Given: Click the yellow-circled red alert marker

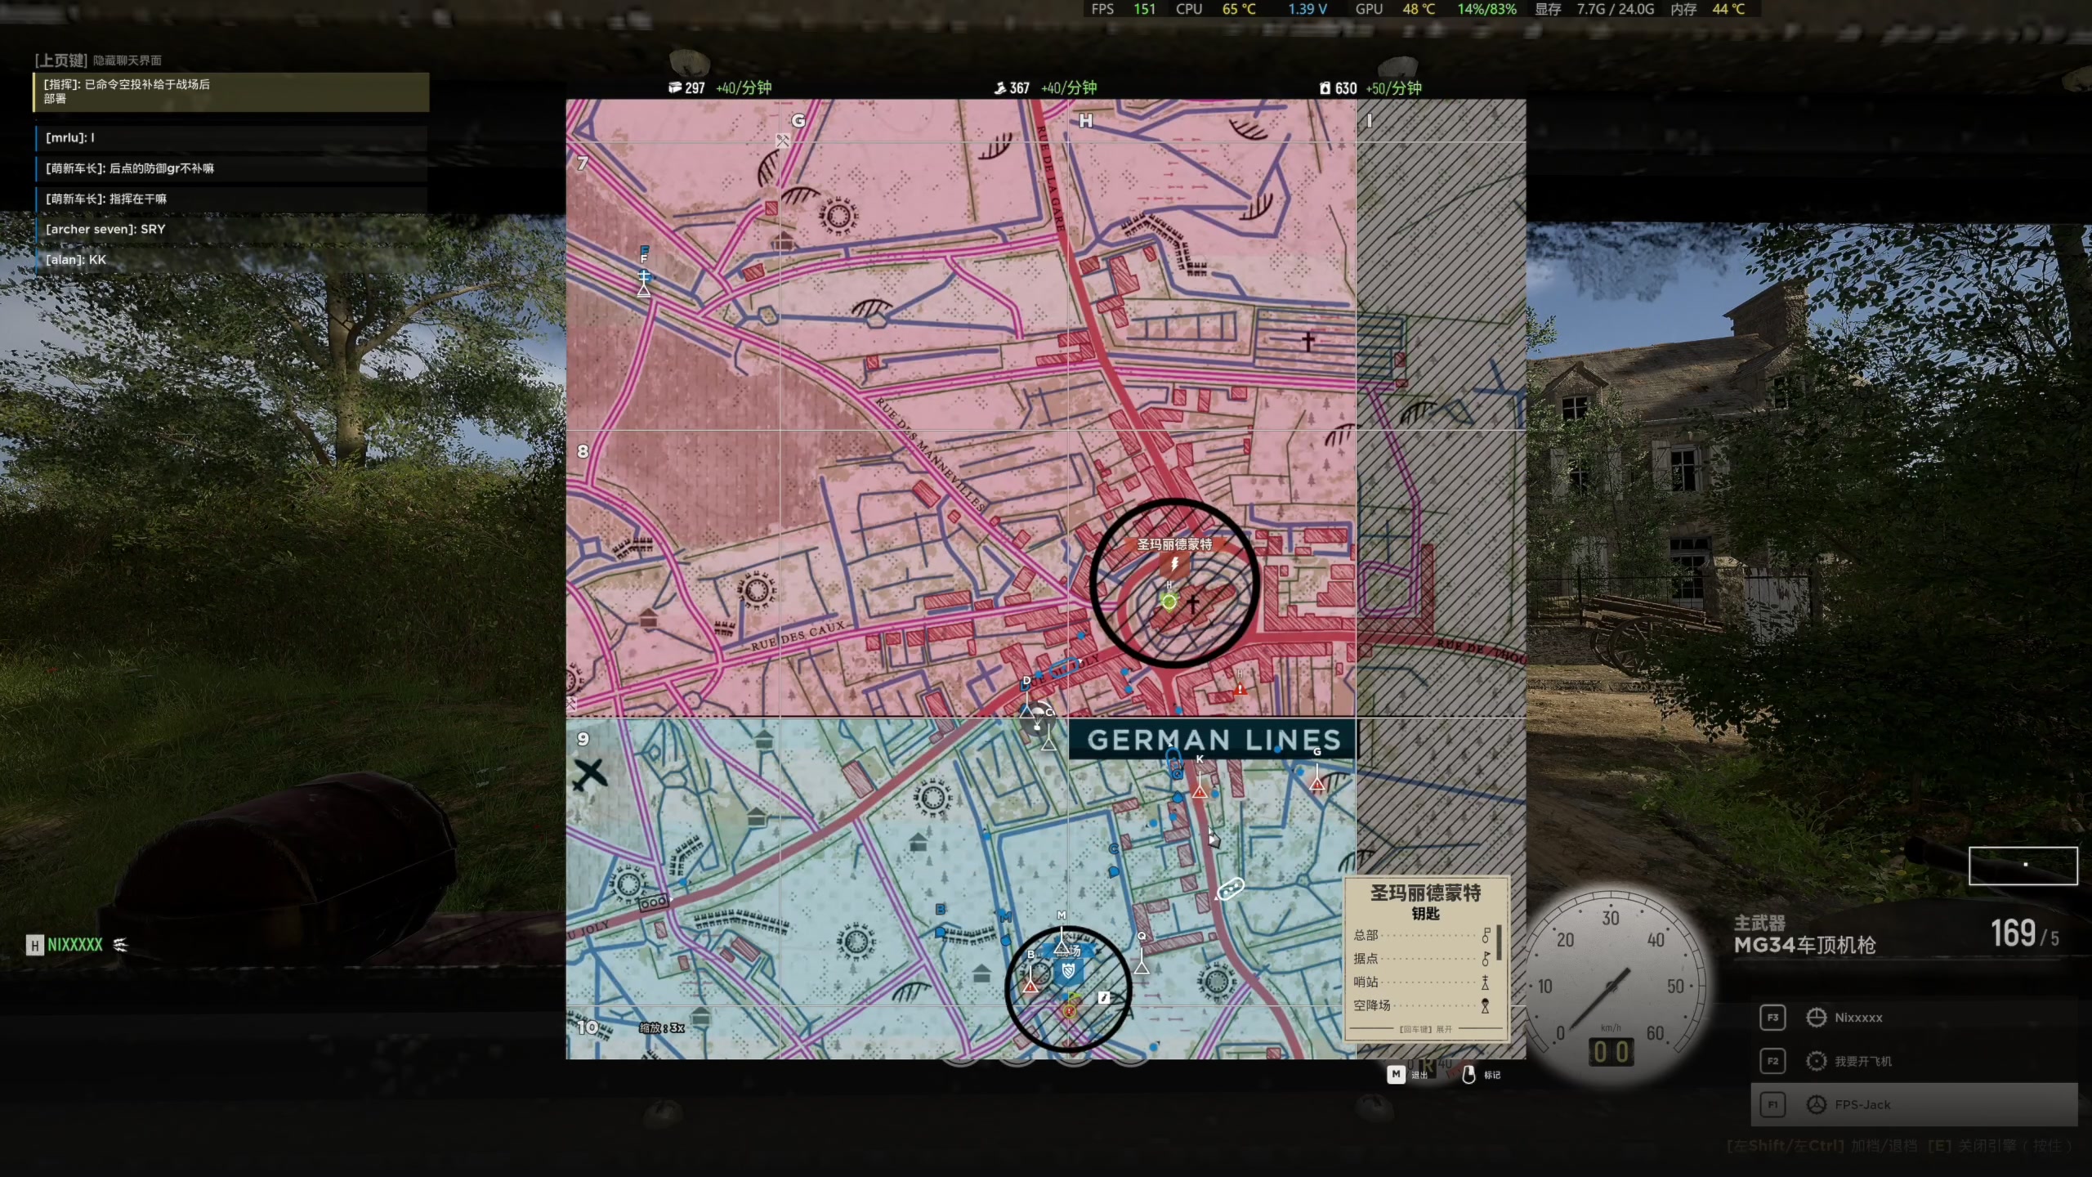Looking at the screenshot, I should 1070,1011.
